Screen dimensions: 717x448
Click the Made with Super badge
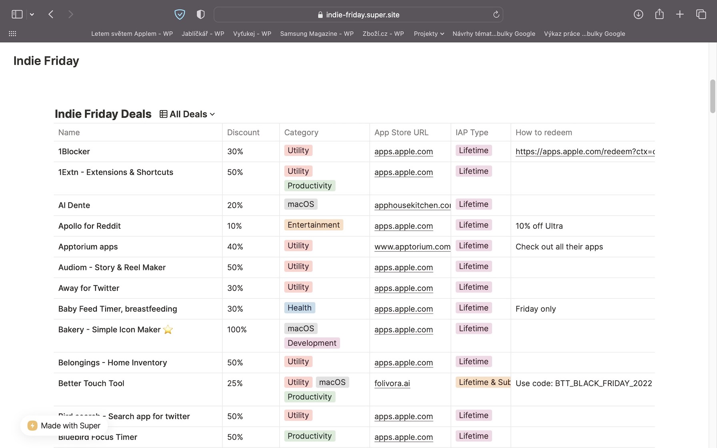coord(64,426)
